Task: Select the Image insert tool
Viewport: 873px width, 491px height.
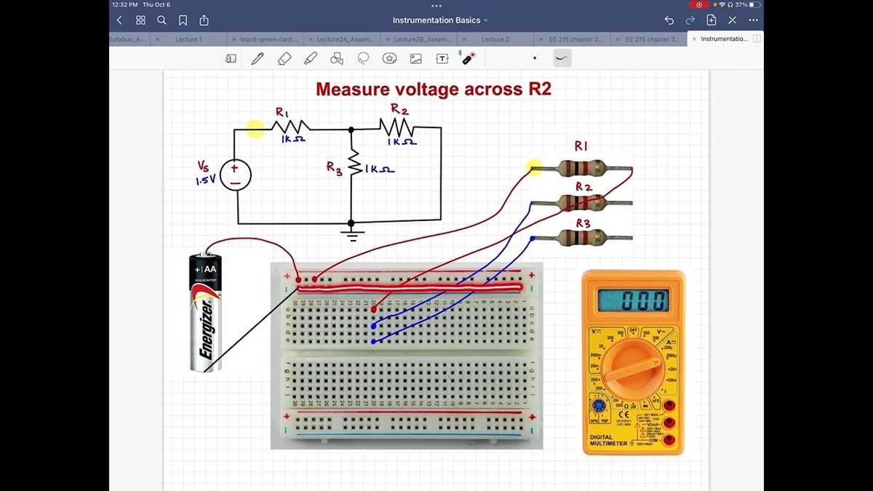Action: point(416,58)
